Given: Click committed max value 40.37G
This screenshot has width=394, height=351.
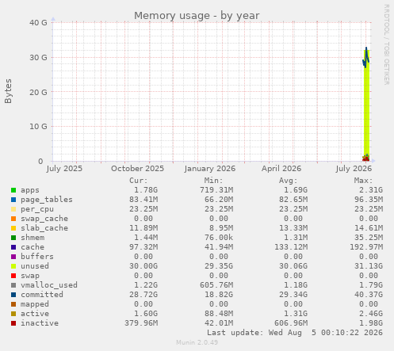Looking at the screenshot, I should 369,295.
